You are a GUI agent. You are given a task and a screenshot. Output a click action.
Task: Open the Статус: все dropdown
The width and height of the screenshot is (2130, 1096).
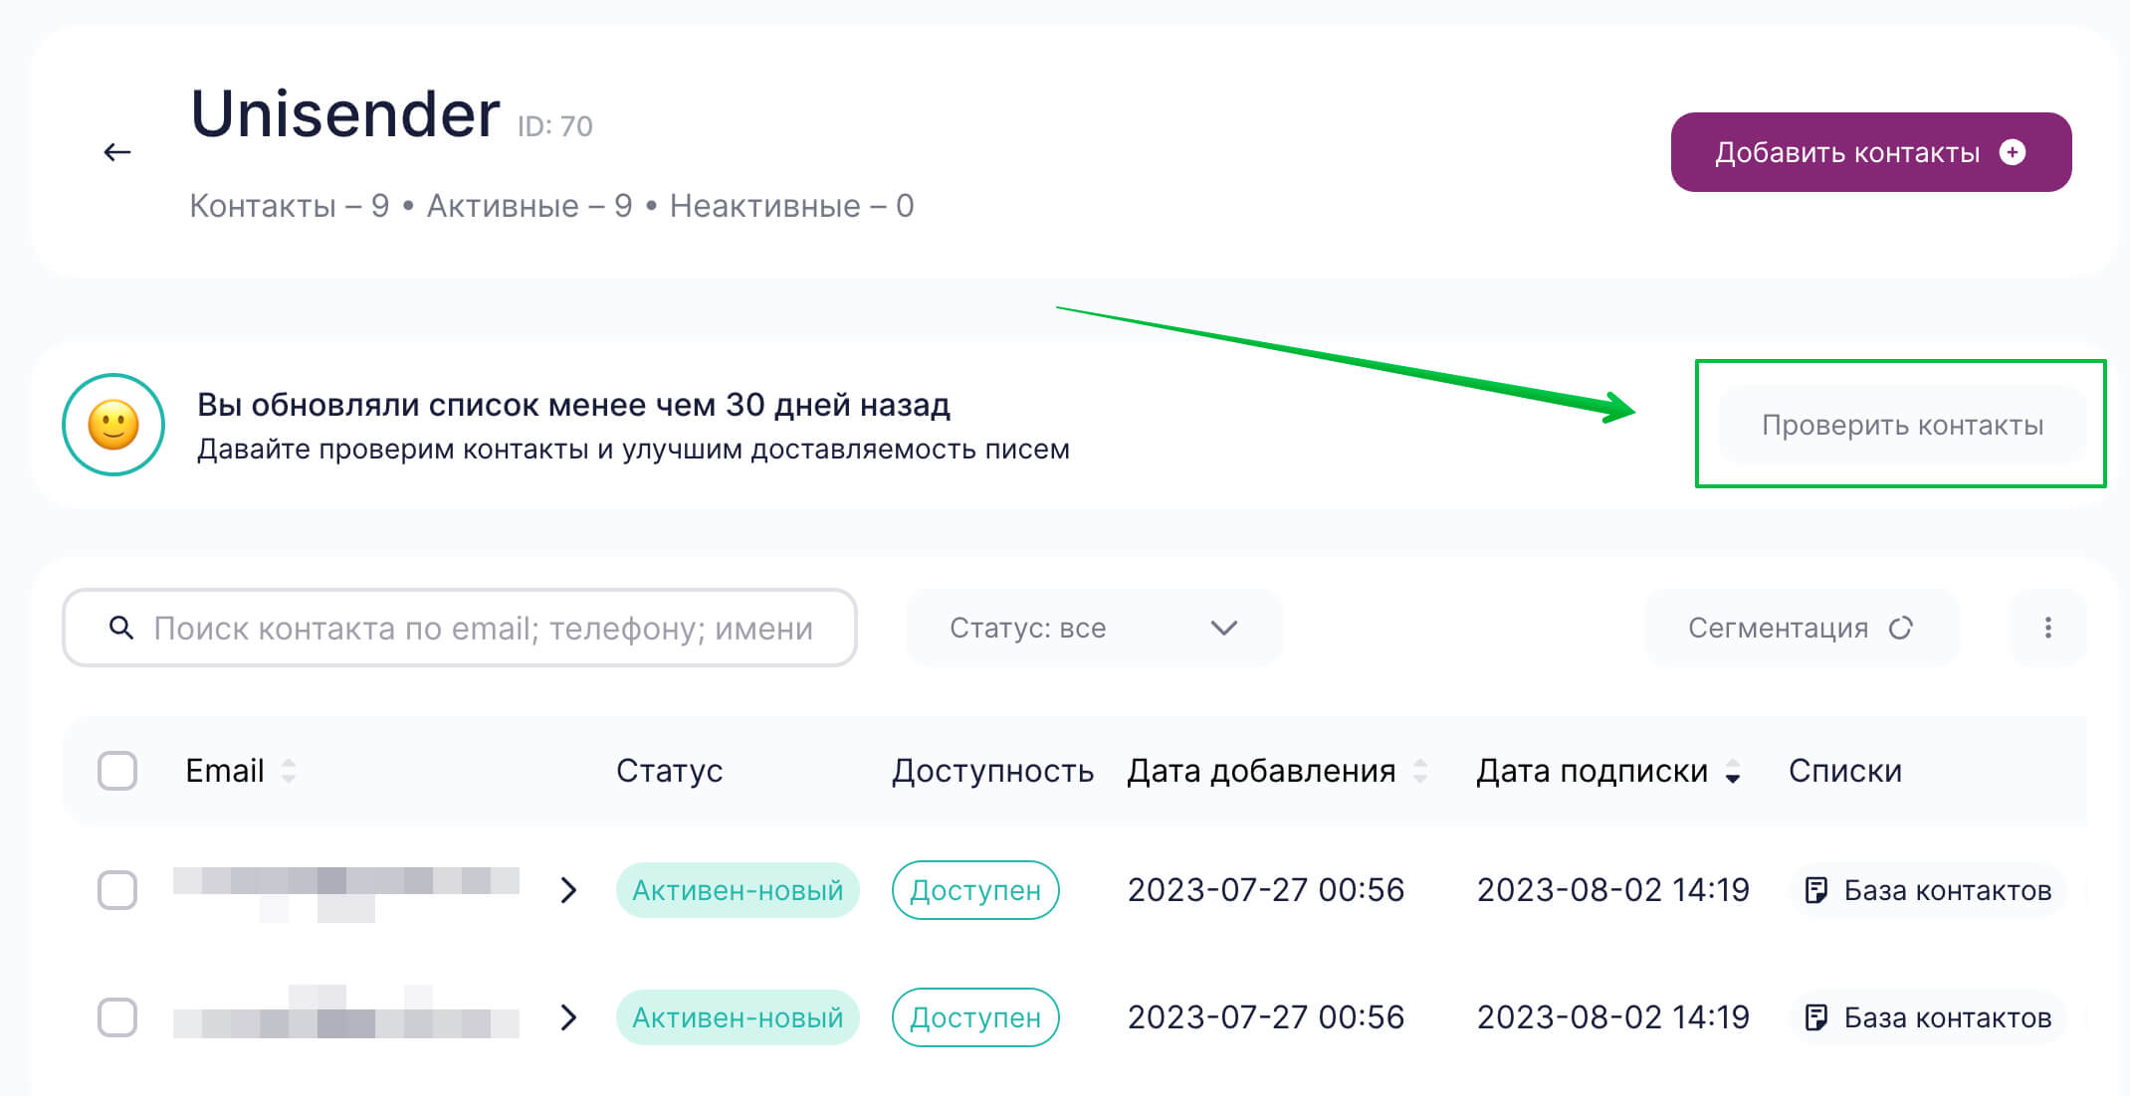[x=1094, y=628]
